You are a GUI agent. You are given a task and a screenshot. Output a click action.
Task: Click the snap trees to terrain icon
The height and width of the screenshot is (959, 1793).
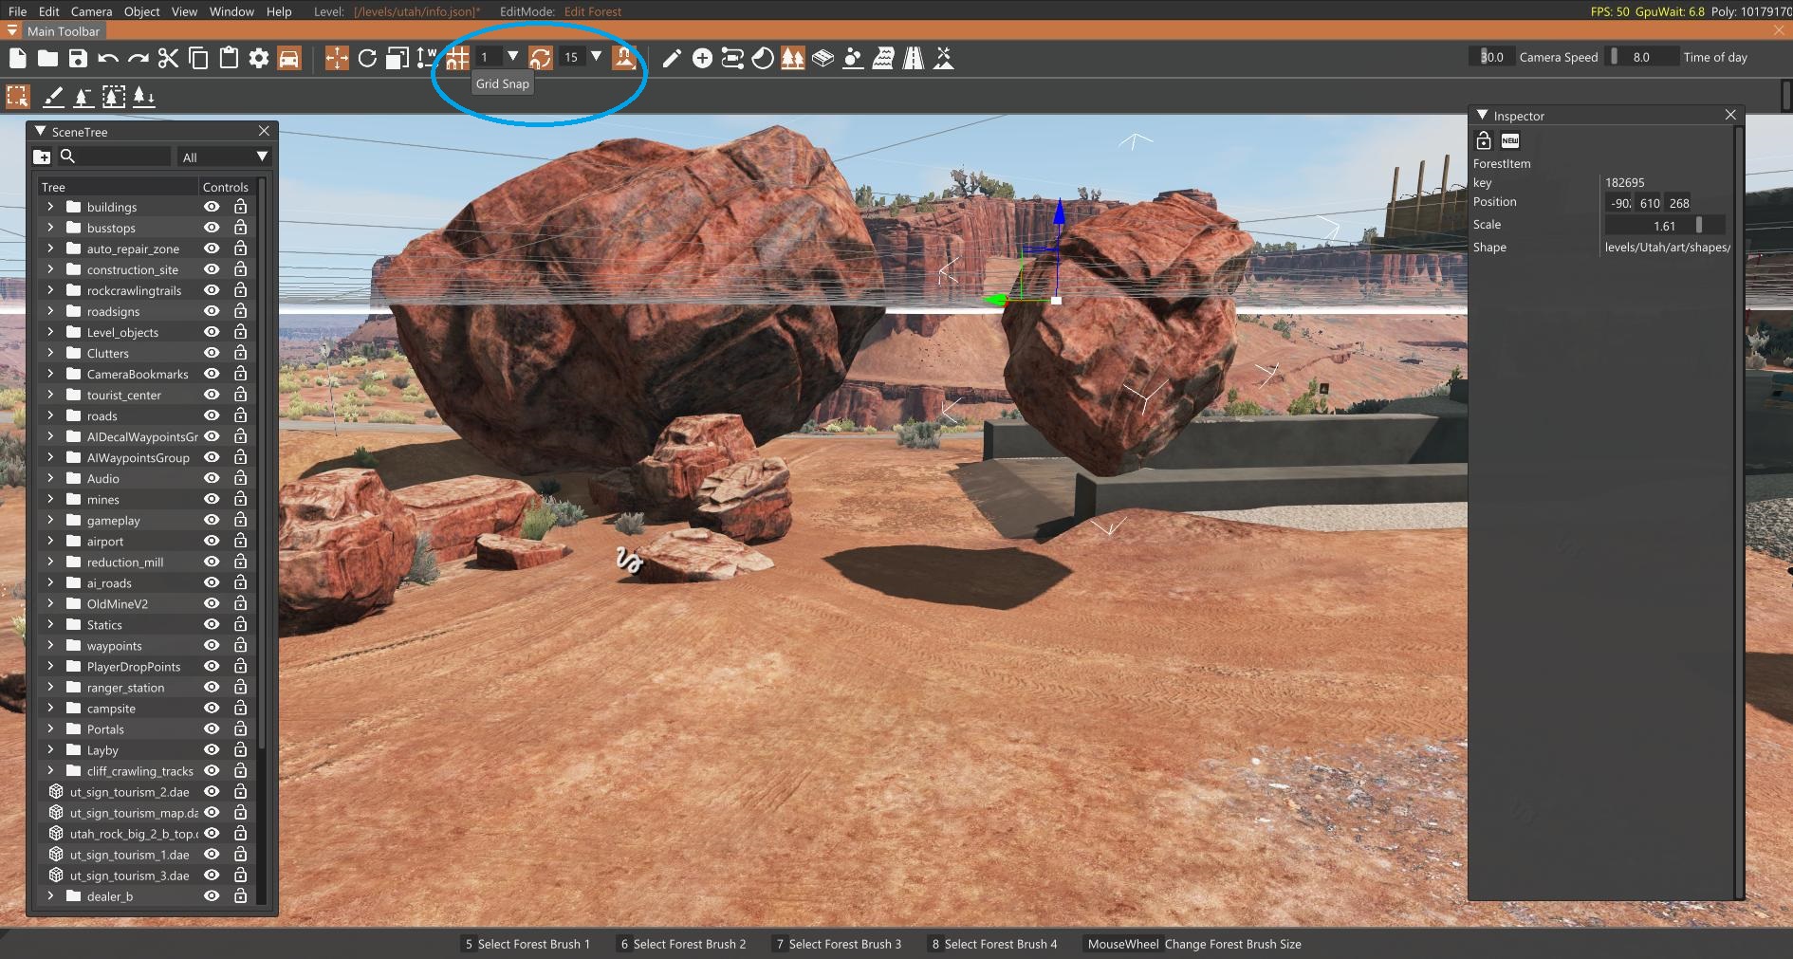tap(144, 96)
